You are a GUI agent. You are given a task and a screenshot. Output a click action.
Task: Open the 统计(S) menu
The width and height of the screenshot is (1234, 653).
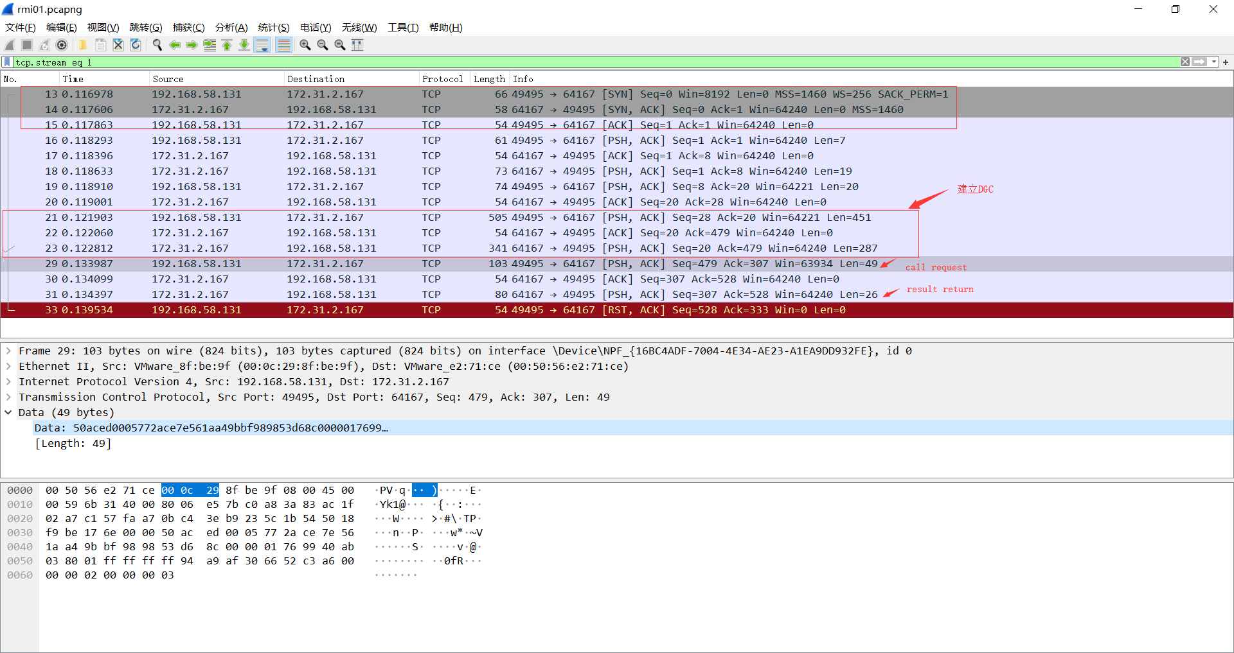coord(274,28)
